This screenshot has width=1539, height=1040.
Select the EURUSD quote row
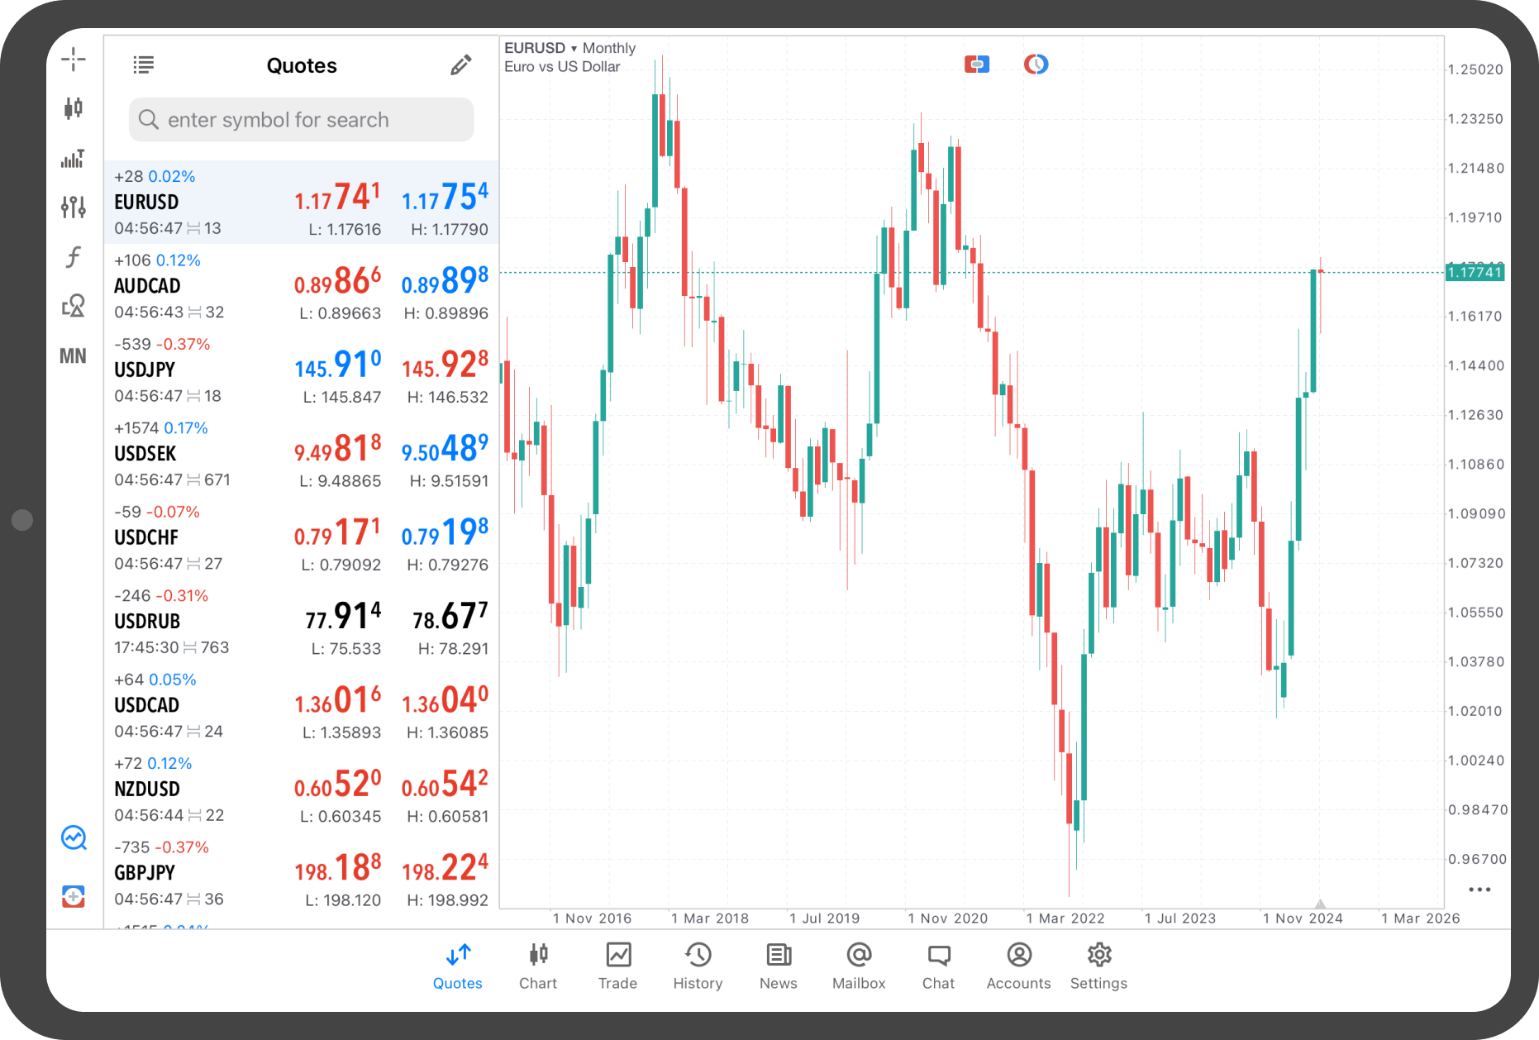click(x=301, y=202)
